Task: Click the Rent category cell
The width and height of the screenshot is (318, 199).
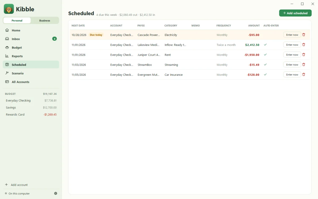Action: pos(167,55)
